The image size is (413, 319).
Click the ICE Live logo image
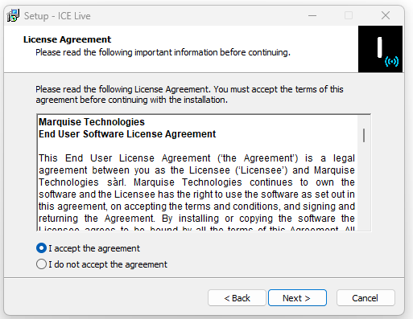[380, 49]
